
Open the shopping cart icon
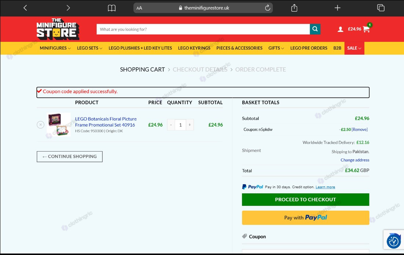[366, 29]
